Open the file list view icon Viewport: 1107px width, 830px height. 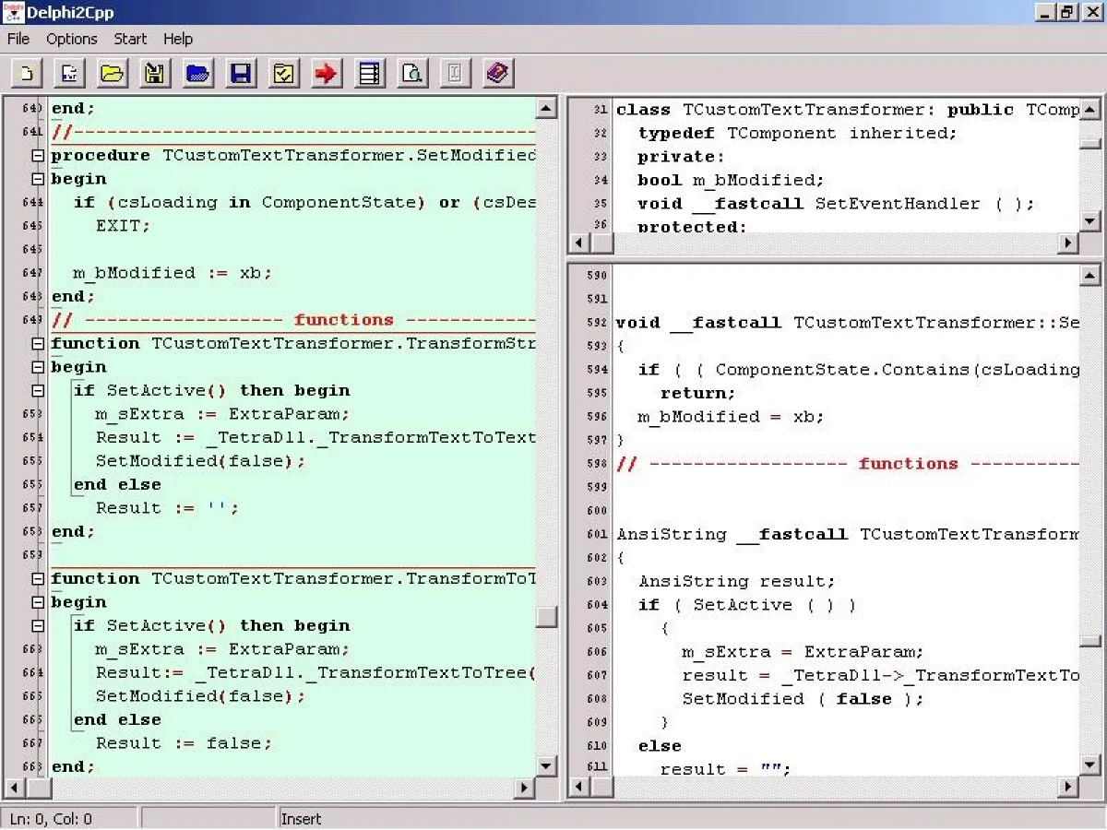(x=369, y=73)
